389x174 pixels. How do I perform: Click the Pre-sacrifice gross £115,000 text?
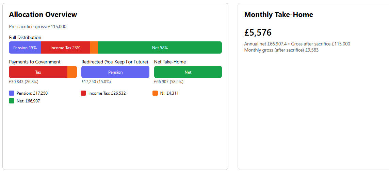point(38,27)
